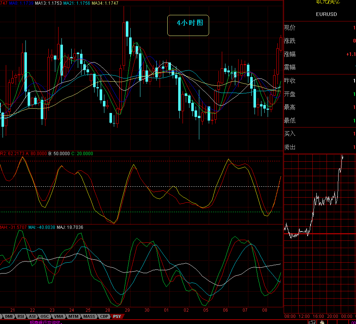The width and height of the screenshot is (356, 324).
Task: Open the MTM indicator tab
Action: [x=73, y=316]
